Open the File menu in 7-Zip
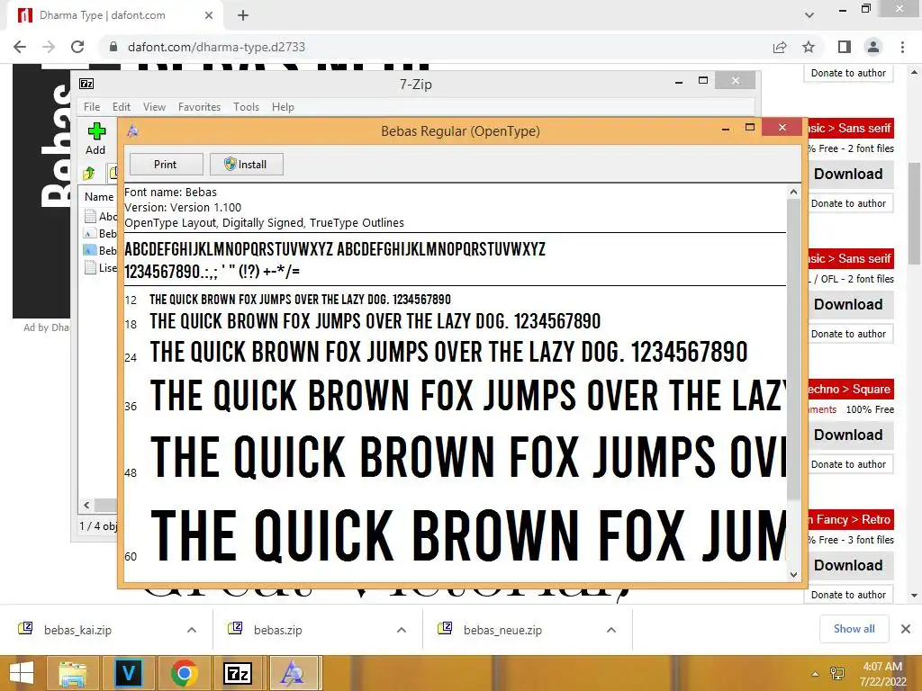Screen dimensions: 922x691 [x=92, y=107]
